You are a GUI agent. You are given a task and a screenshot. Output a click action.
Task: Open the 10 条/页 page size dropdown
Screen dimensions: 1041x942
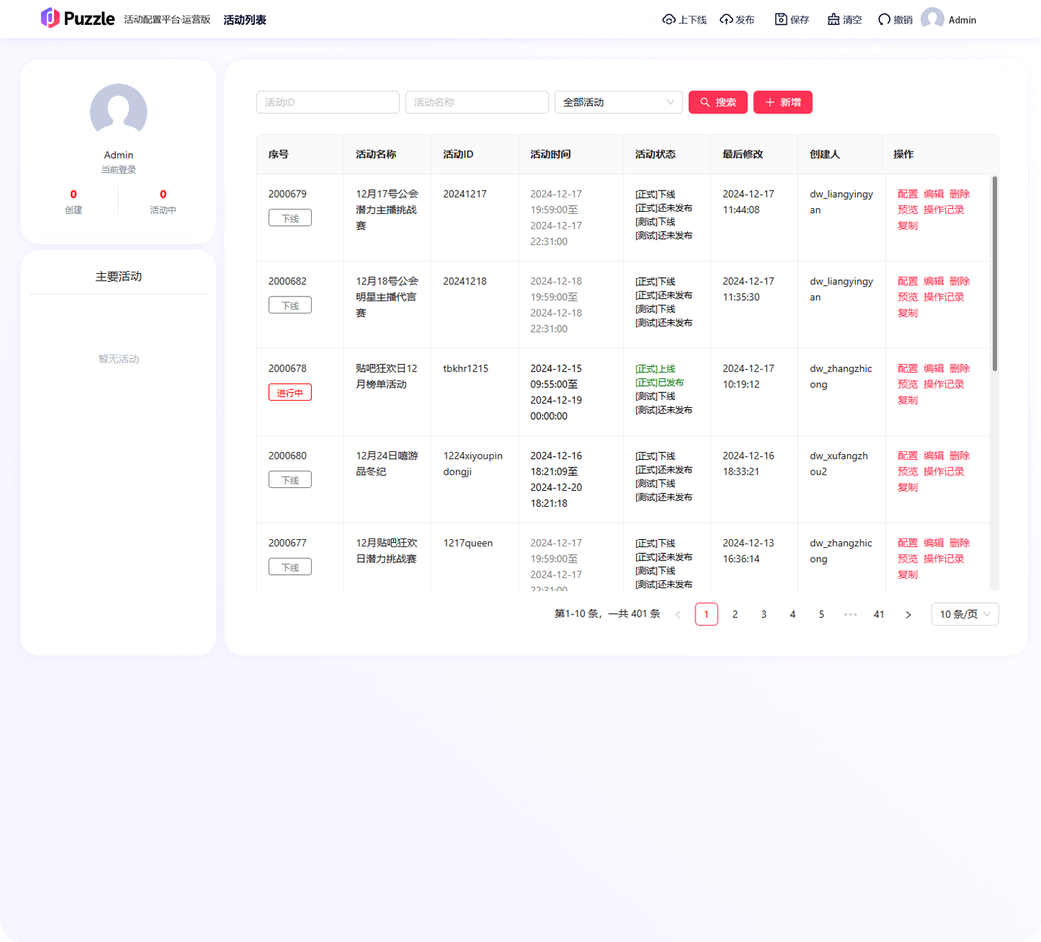(x=964, y=615)
